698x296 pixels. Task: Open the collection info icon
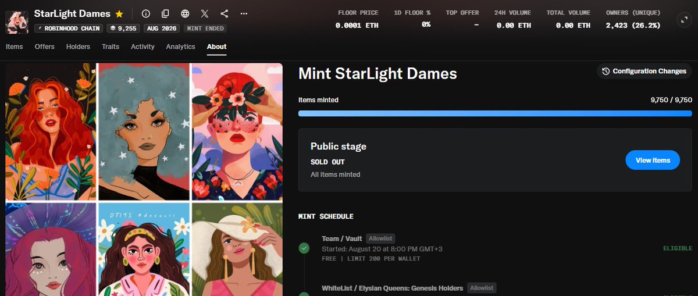click(x=146, y=13)
